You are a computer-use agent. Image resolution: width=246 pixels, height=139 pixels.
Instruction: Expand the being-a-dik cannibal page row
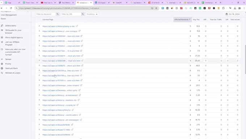coord(39,26)
